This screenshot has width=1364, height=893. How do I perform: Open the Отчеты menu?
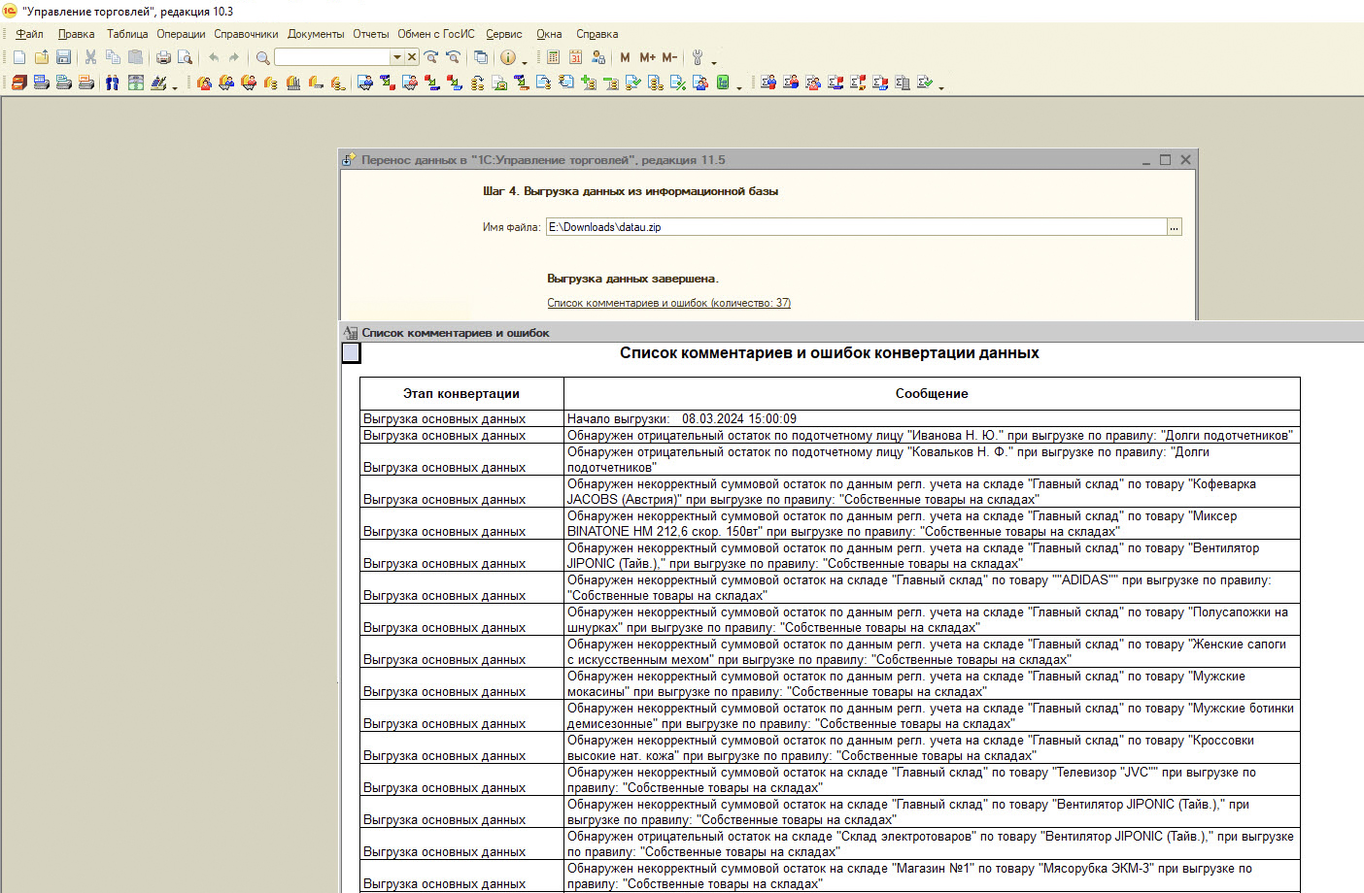(370, 34)
